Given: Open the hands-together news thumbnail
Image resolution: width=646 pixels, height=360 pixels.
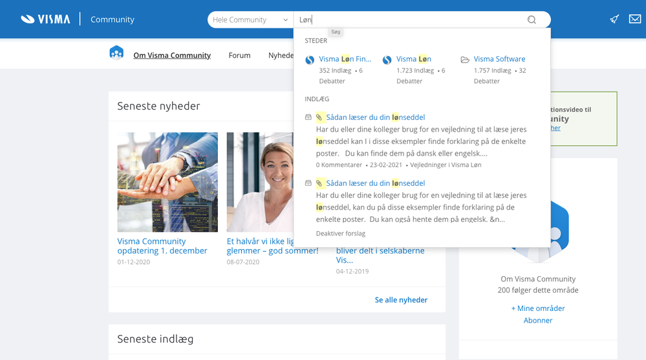Looking at the screenshot, I should [x=167, y=182].
